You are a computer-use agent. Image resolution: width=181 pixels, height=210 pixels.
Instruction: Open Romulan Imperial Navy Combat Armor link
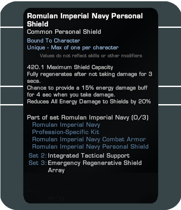tap(89, 139)
